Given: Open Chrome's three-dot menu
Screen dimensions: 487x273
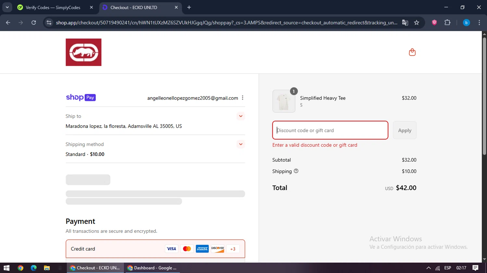Looking at the screenshot, I should click(x=479, y=22).
